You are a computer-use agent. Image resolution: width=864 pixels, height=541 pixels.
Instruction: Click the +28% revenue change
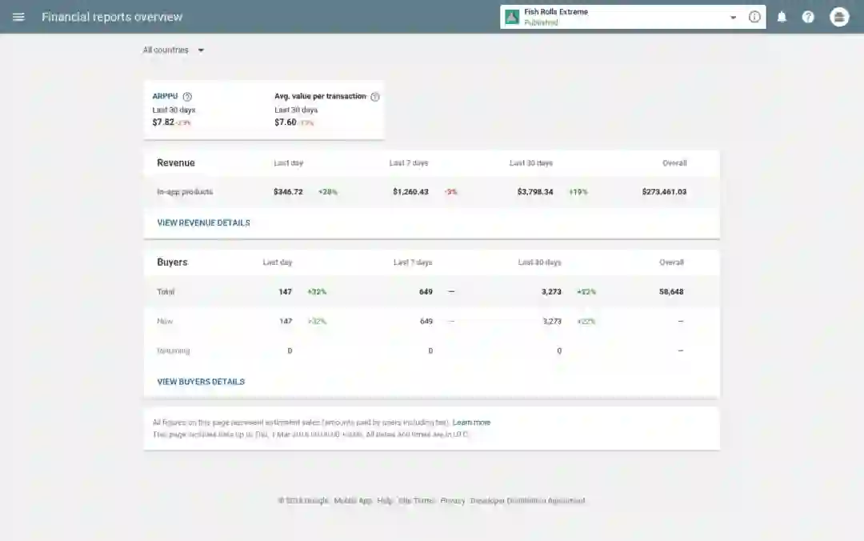click(x=328, y=192)
